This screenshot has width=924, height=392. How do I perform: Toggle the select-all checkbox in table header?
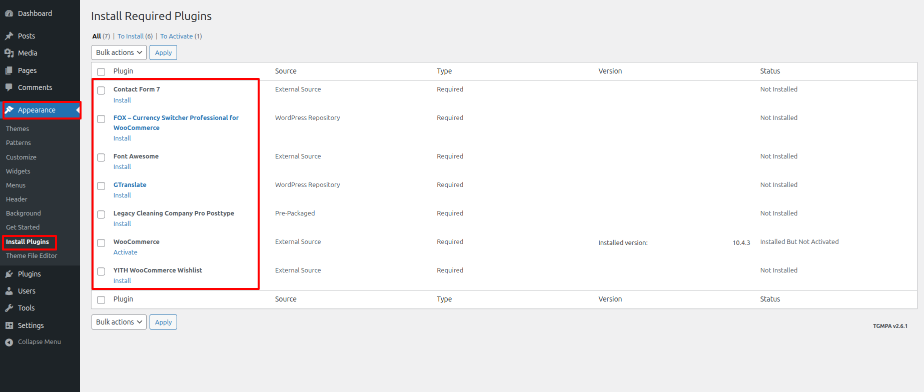pos(101,71)
